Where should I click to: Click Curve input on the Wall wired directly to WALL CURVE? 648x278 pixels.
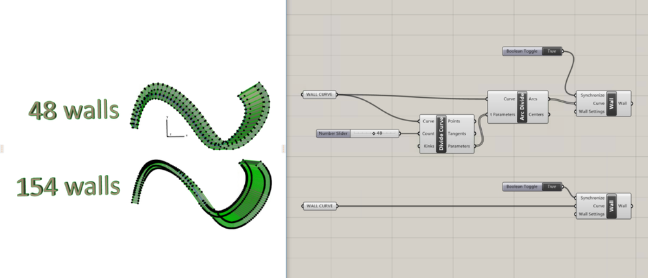click(599, 206)
